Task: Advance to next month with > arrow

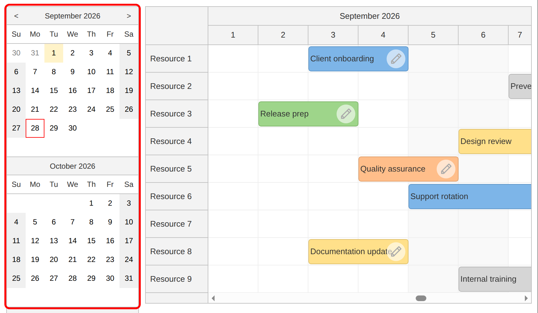Action: click(x=129, y=16)
